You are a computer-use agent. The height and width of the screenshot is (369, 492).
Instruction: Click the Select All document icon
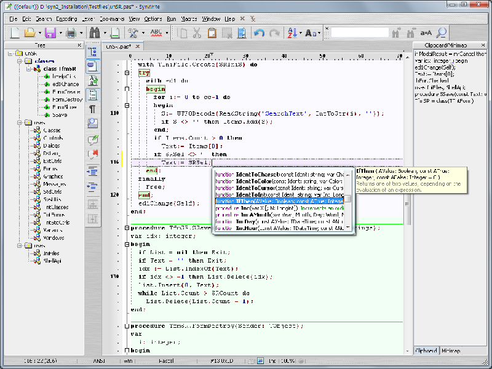(242, 33)
